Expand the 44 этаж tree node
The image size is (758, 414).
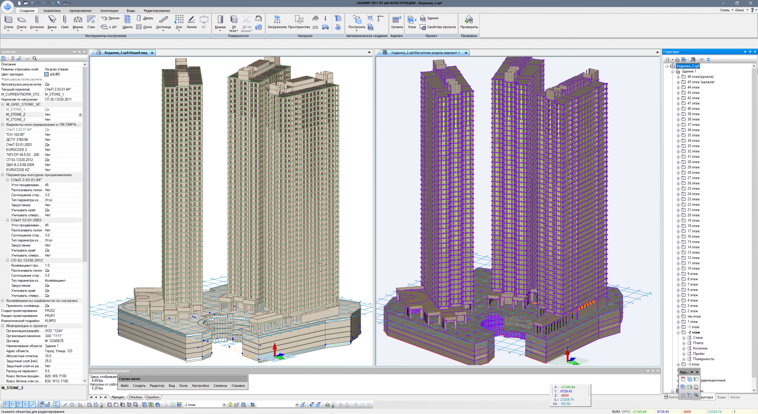[678, 88]
